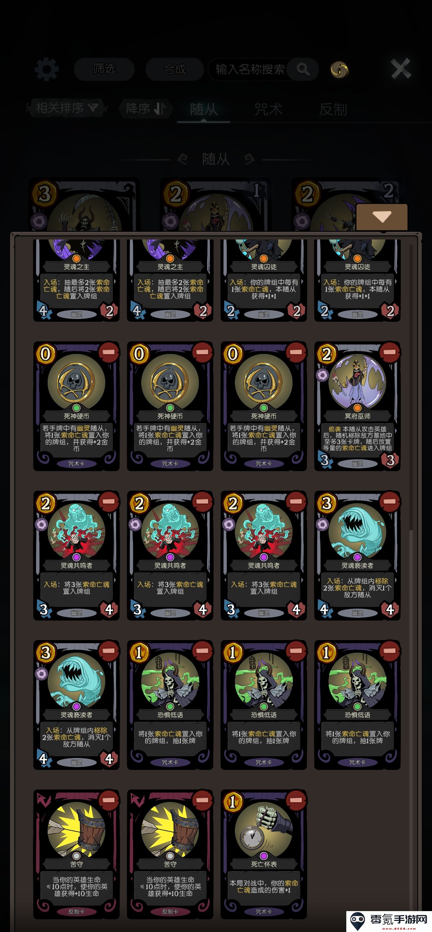432x932 pixels.
Task: Remove the first 恐惧低语 card via minus
Action: point(202,651)
